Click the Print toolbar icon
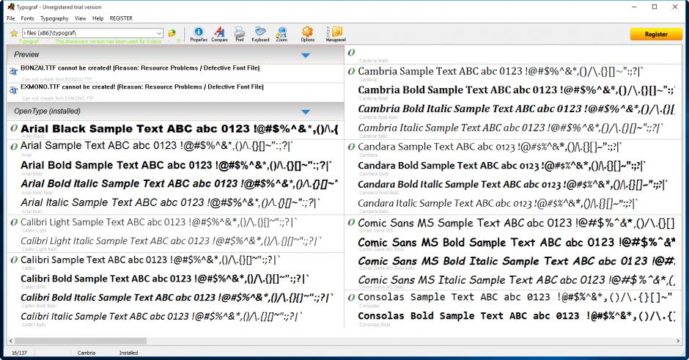This screenshot has height=360, width=689. pos(240,34)
